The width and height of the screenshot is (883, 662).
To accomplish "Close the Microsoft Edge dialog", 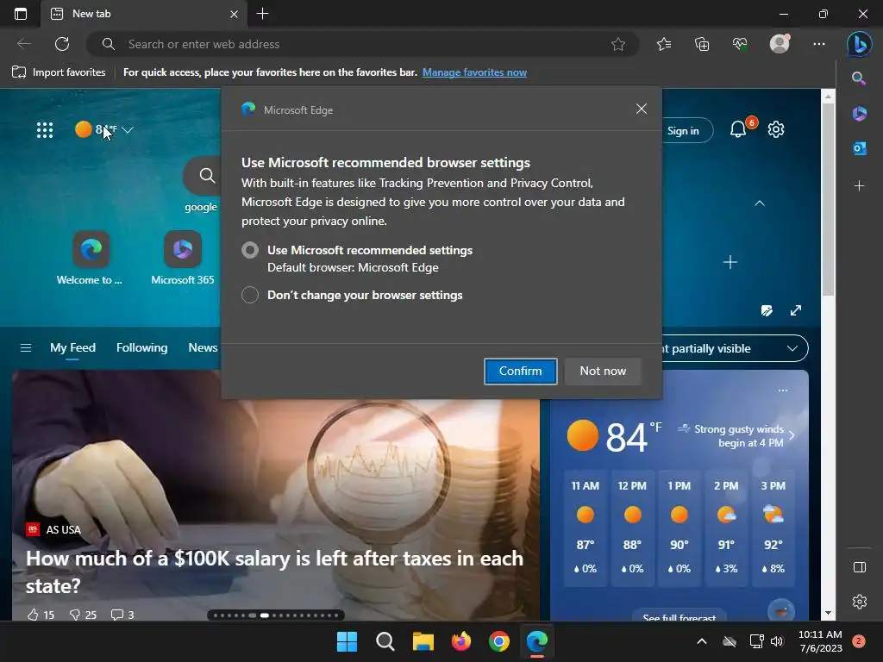I will [641, 109].
